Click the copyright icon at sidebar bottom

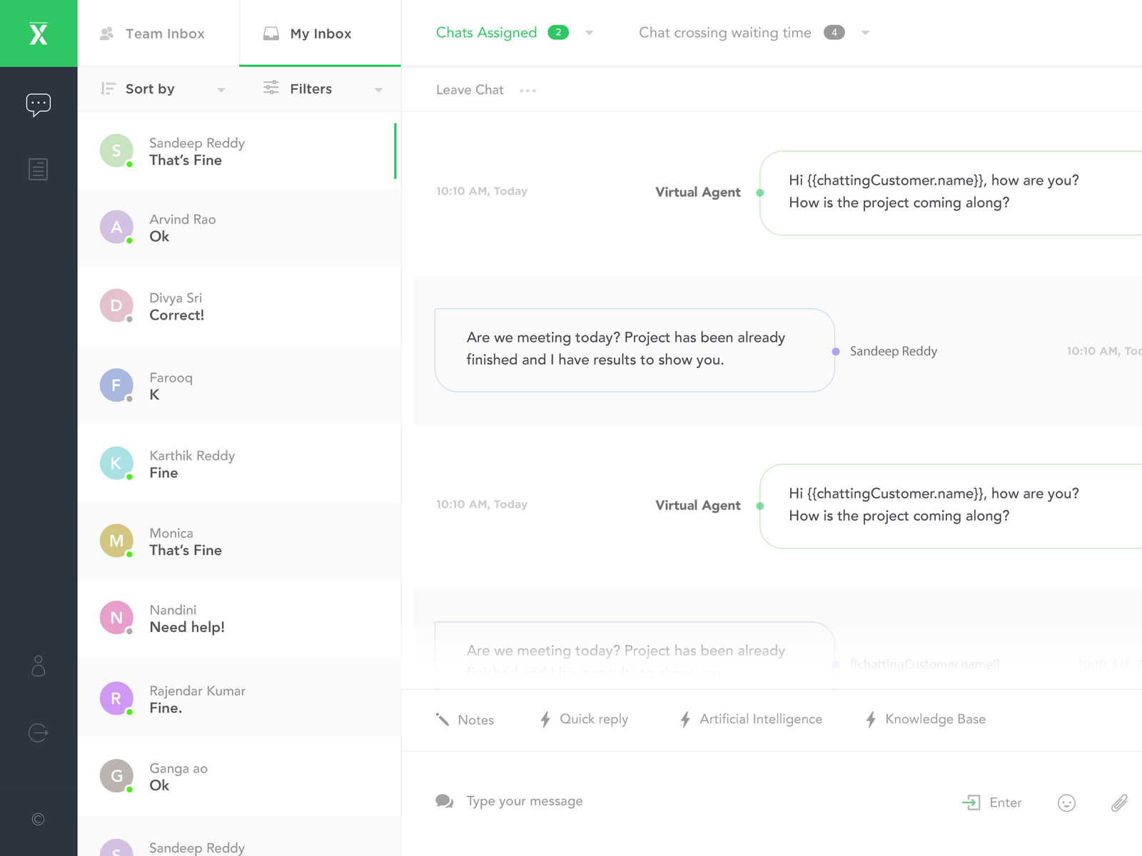[x=39, y=819]
